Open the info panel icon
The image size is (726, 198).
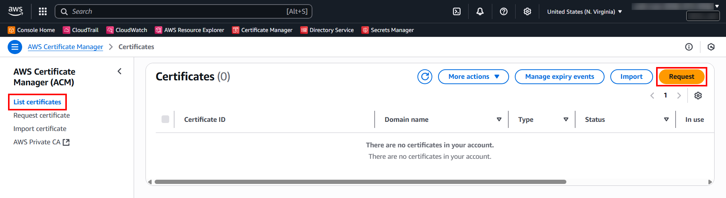[x=689, y=47]
